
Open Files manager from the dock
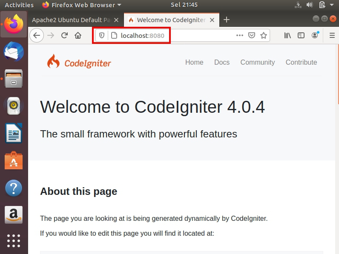coord(14,79)
